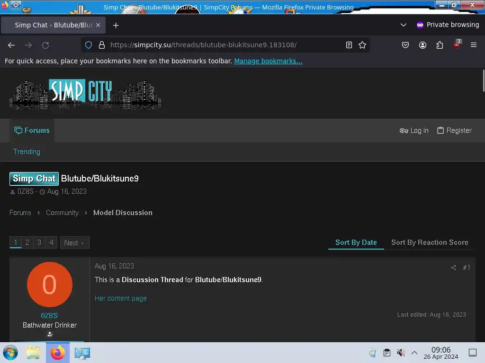485x363 pixels.
Task: Open uBlock Origin extension icon
Action: 457,44
